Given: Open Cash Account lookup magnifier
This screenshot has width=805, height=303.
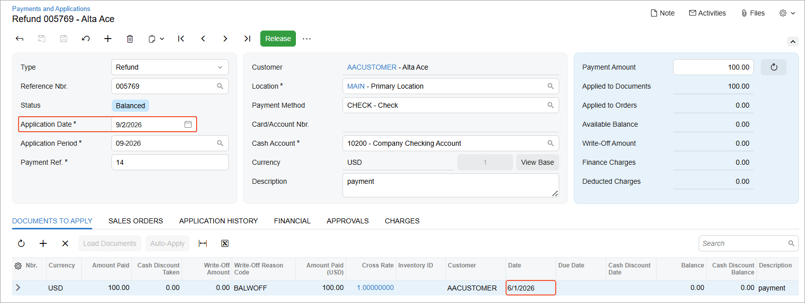Looking at the screenshot, I should tap(551, 143).
